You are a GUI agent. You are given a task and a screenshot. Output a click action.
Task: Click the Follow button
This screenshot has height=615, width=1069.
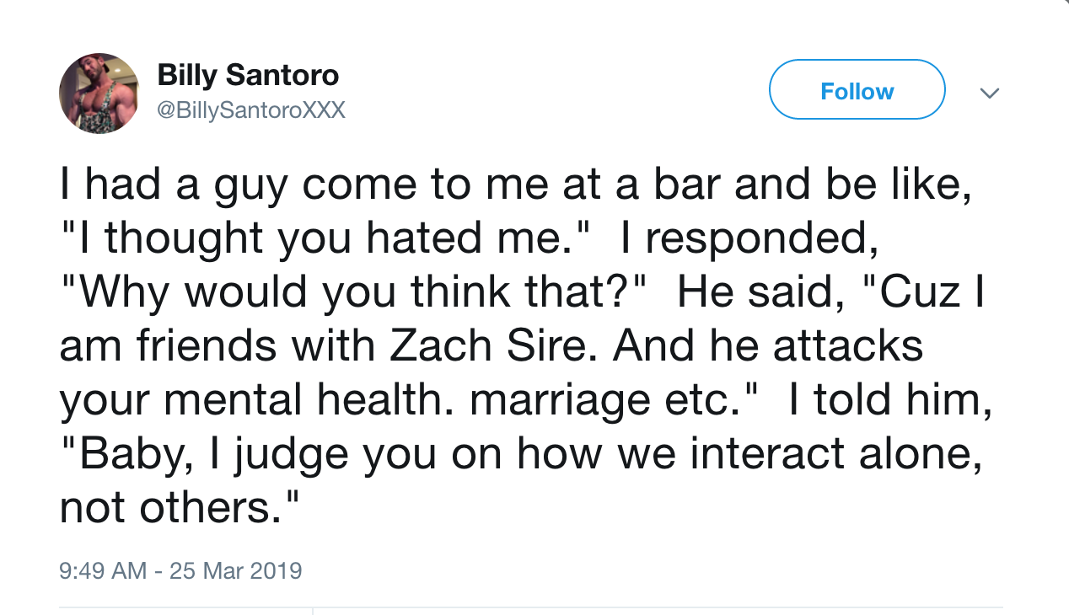857,90
